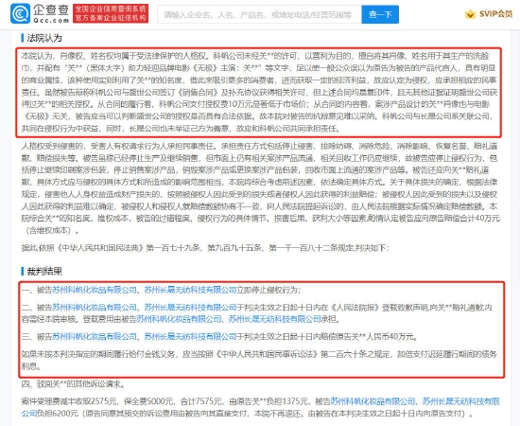Open 苏州长晟无纺科技有限公司 link in 案件受理费 paragraph
Viewport: 520px width, 426px height.
pyautogui.click(x=461, y=401)
